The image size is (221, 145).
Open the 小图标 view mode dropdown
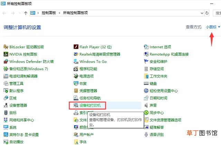pyautogui.click(x=213, y=27)
